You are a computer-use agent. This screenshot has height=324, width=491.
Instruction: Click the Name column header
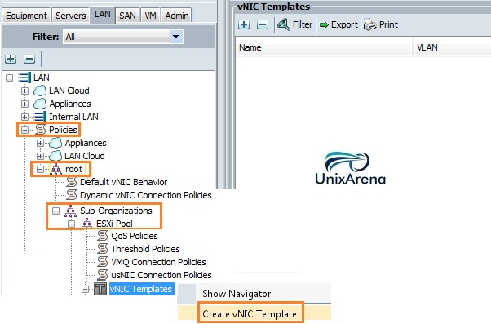coord(324,47)
